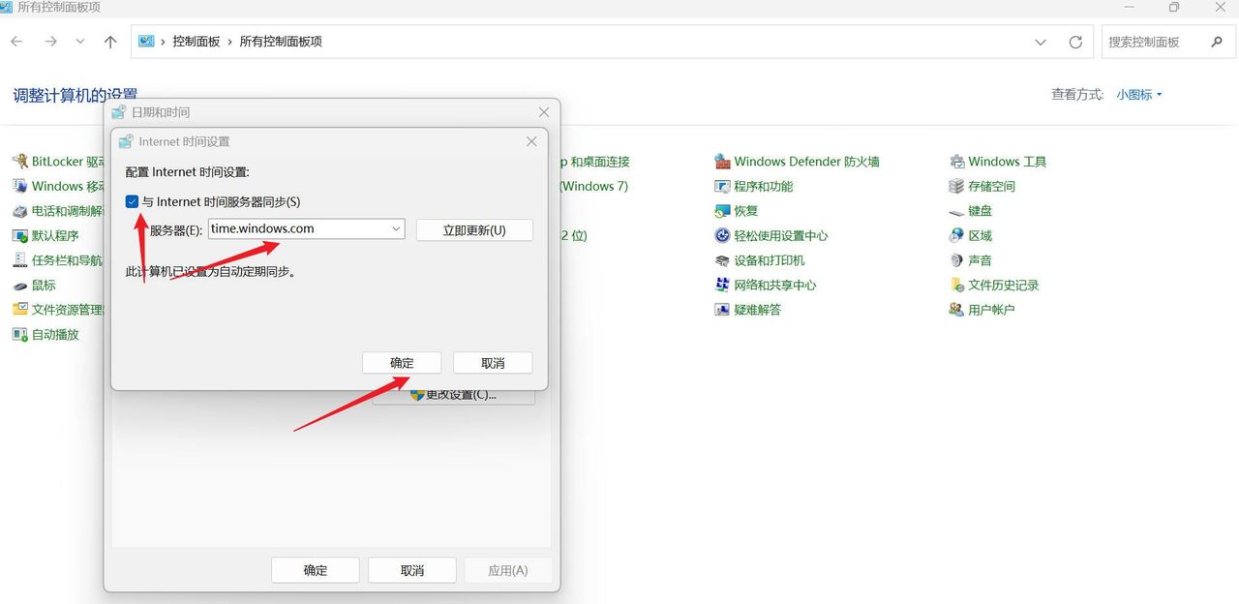Open the Windows 移动 item icon
Viewport: 1239px width, 604px height.
pyautogui.click(x=19, y=186)
